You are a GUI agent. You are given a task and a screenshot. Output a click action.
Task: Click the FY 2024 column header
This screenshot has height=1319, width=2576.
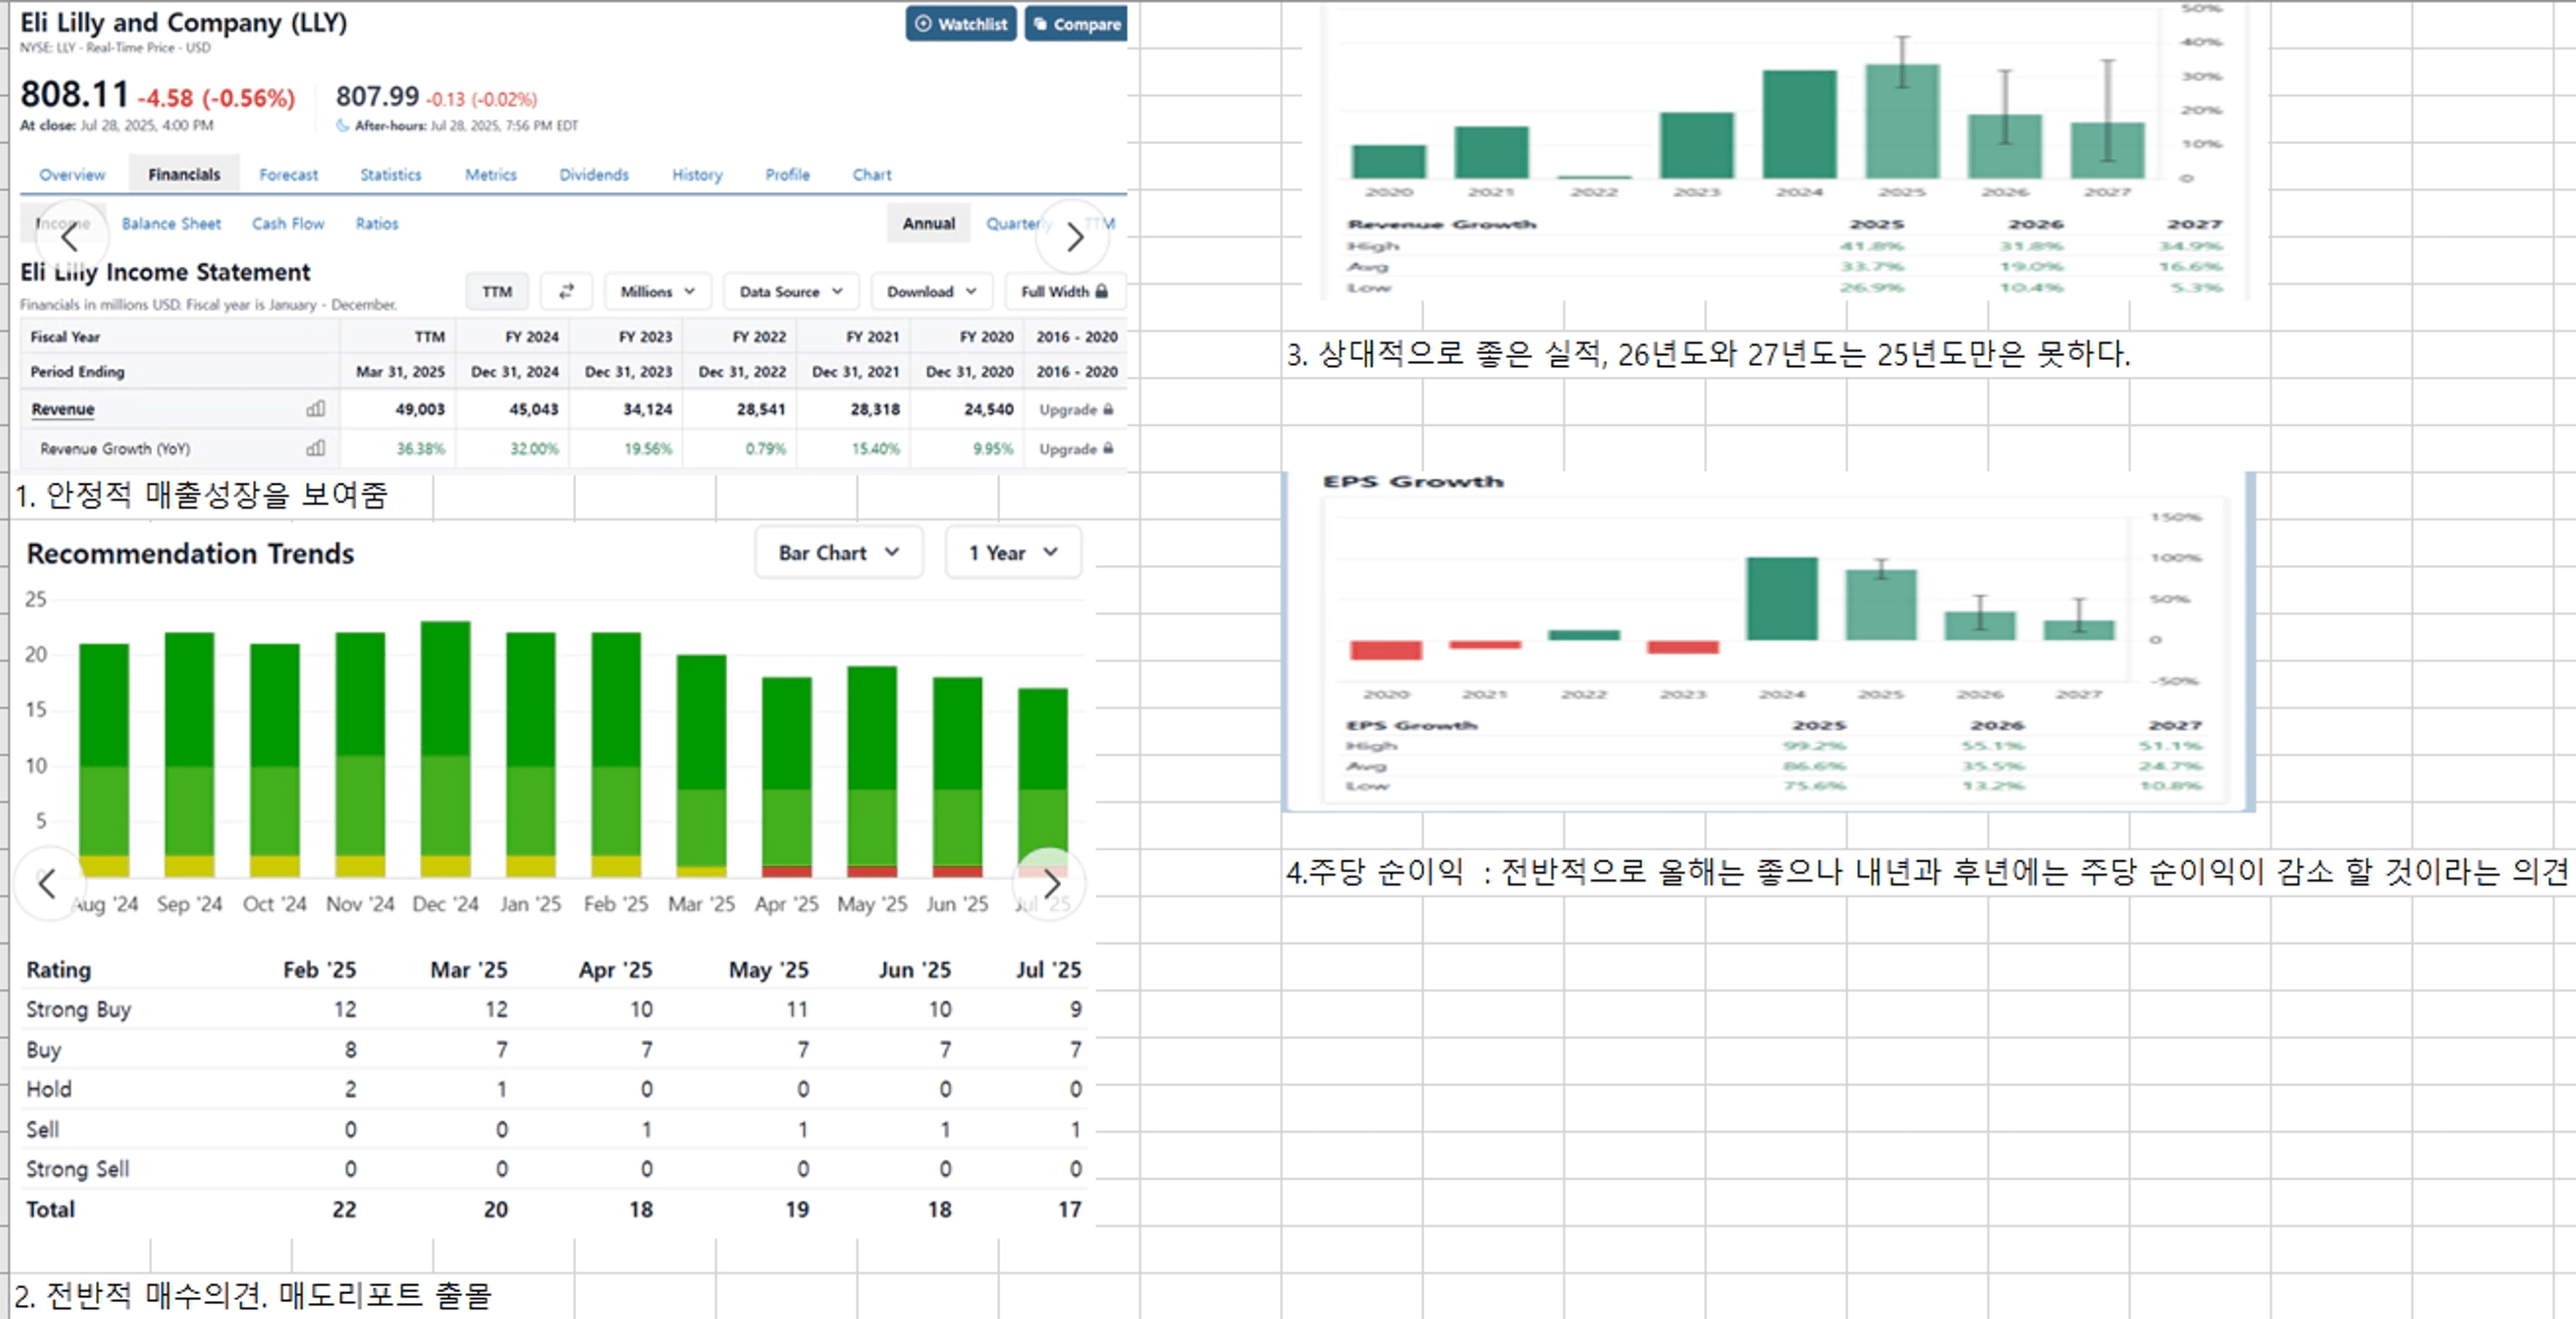click(531, 337)
